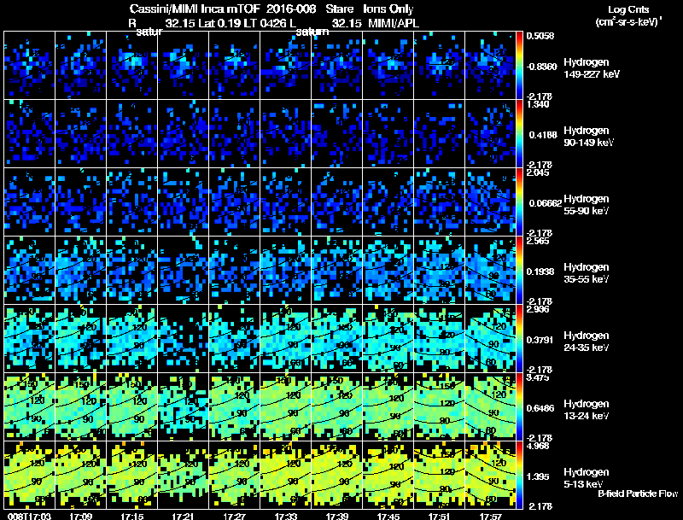Select the 55-90 keV color scale bar

pyautogui.click(x=520, y=202)
